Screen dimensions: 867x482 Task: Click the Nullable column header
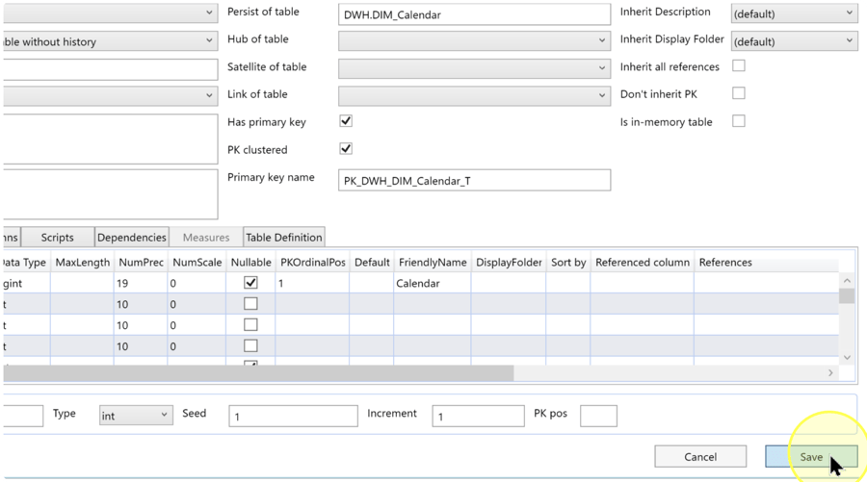(251, 263)
